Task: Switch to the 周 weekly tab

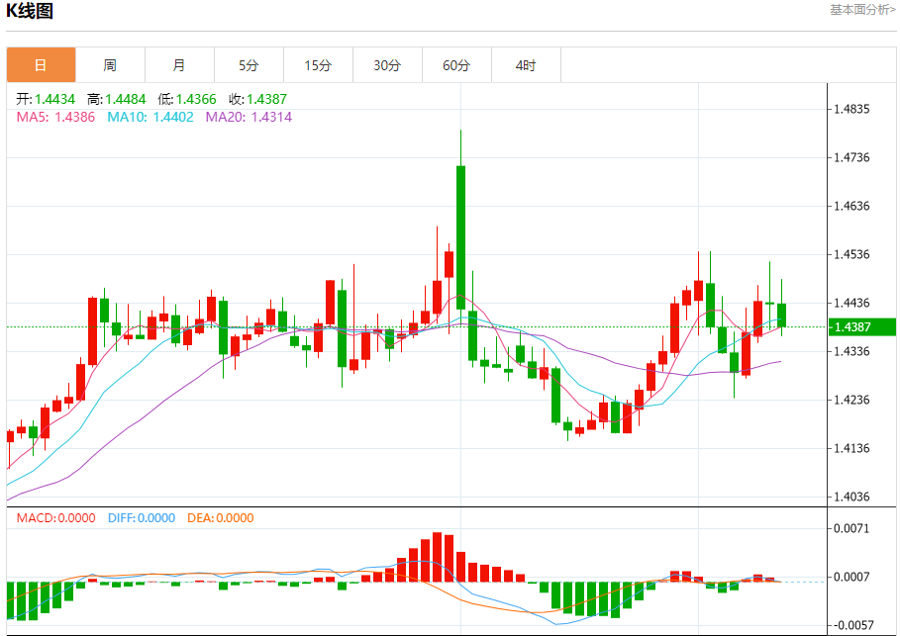Action: point(110,65)
